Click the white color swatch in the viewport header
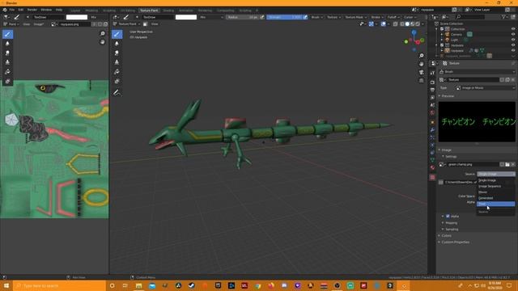 186,17
